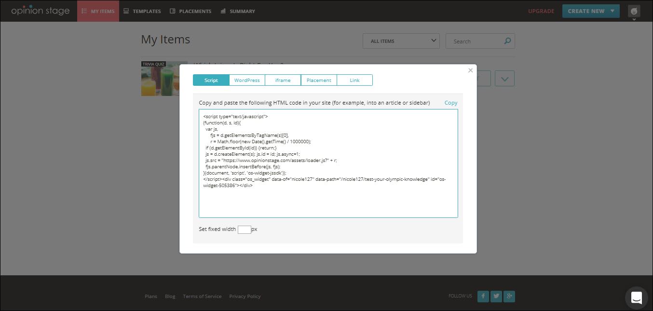This screenshot has height=311, width=653.
Task: Click the Create New dropdown arrow
Action: point(612,11)
